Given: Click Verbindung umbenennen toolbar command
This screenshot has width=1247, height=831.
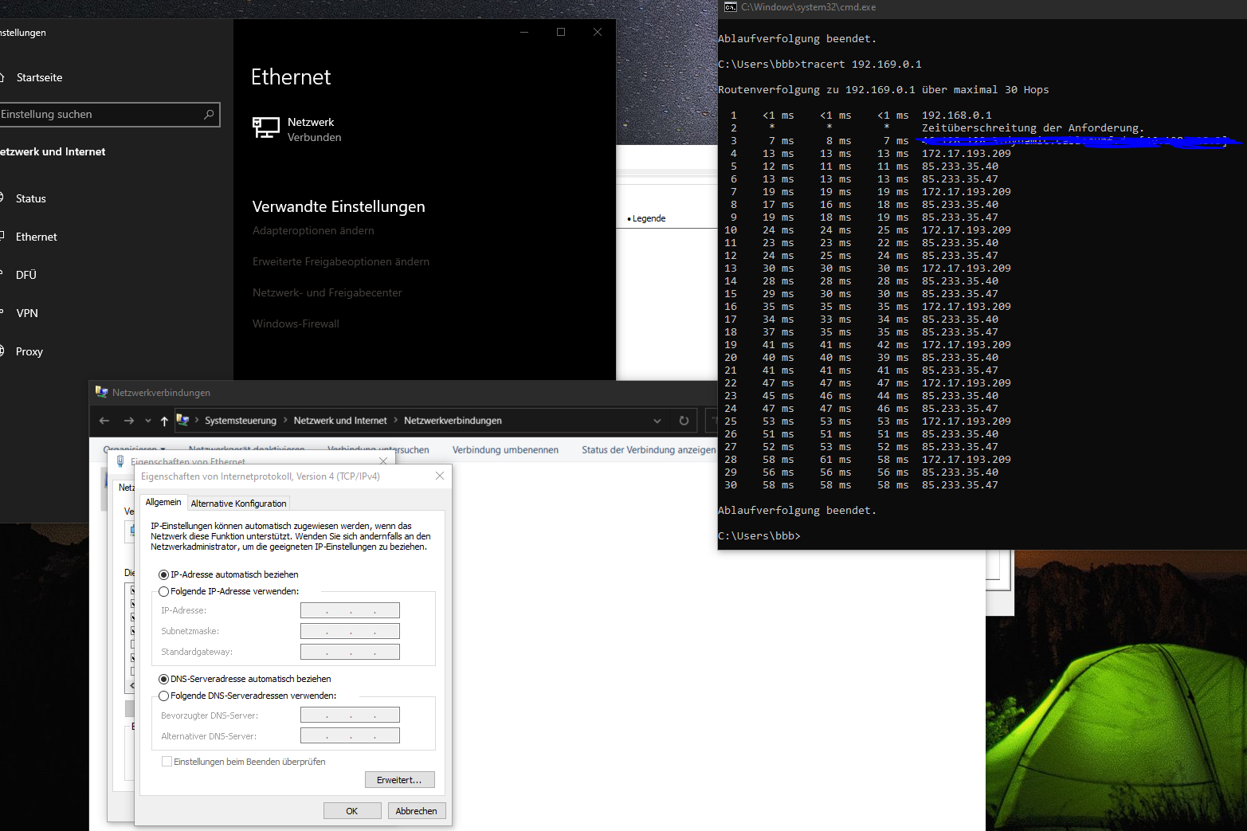Looking at the screenshot, I should point(505,450).
